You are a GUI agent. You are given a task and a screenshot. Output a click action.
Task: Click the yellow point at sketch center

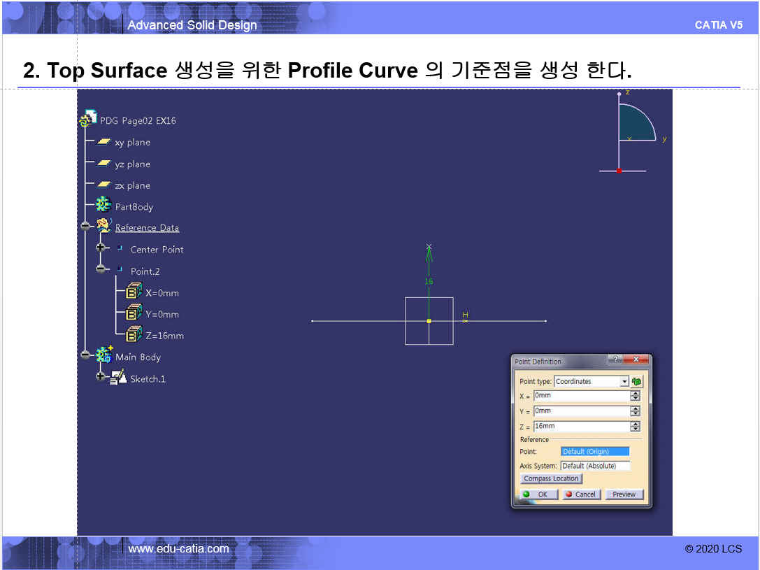point(429,321)
